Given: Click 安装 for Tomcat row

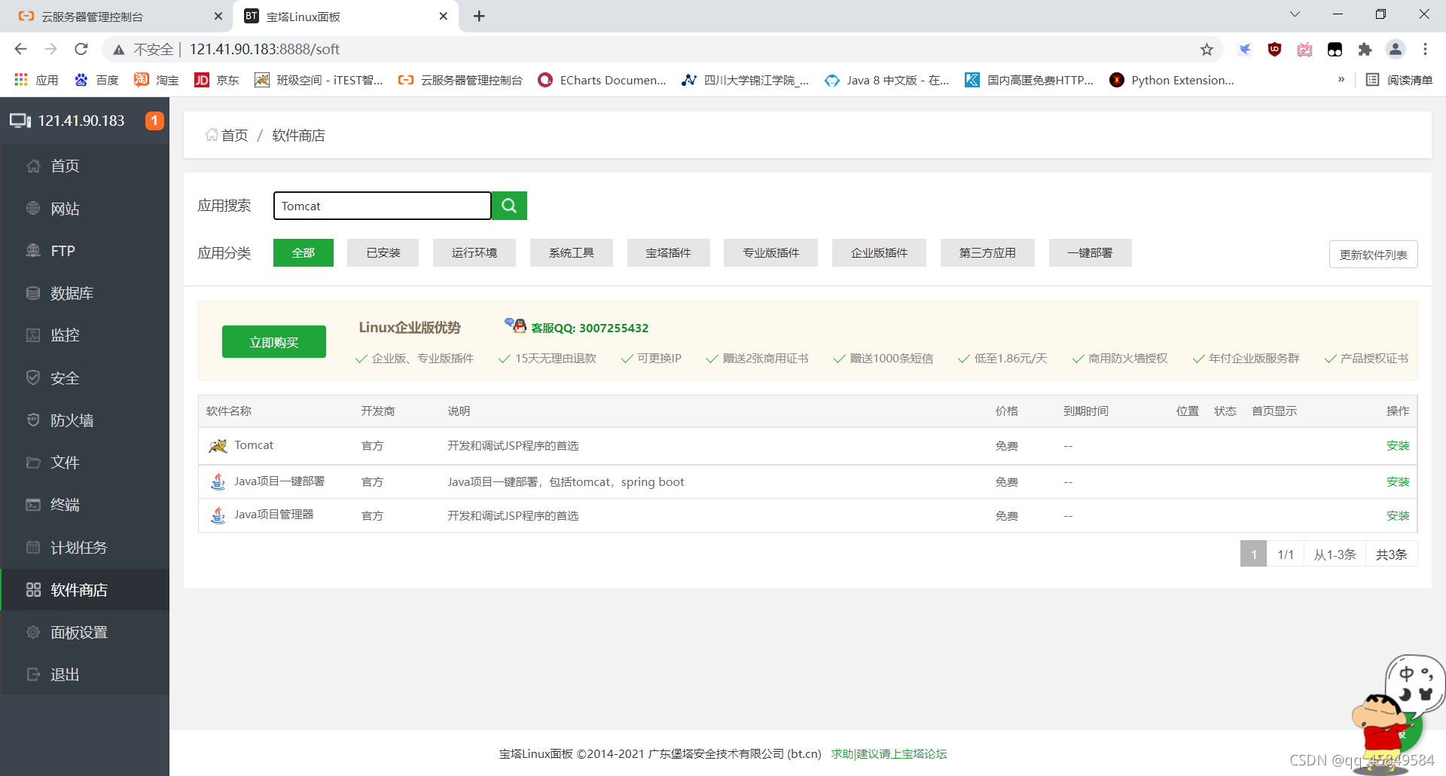Looking at the screenshot, I should point(1398,446).
